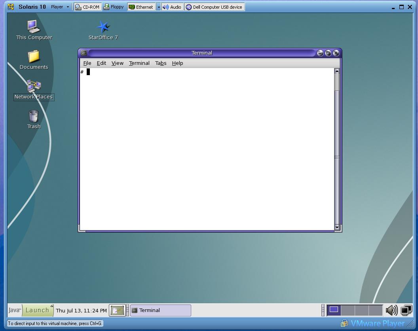Screen dimensions: 418x331
Task: Click the show desktop icon beside clock
Action: pos(117,310)
